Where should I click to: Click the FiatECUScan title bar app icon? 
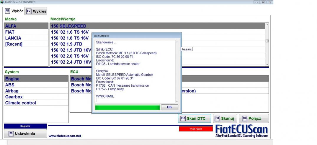[2, 2]
